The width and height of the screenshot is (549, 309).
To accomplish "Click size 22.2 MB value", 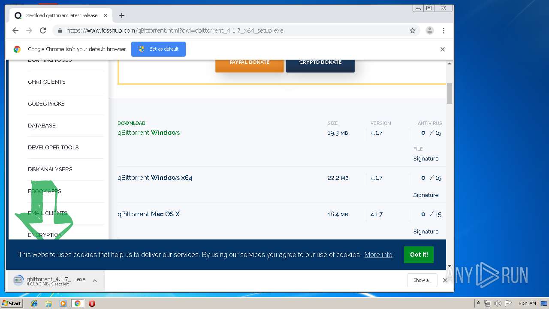I will [x=338, y=178].
